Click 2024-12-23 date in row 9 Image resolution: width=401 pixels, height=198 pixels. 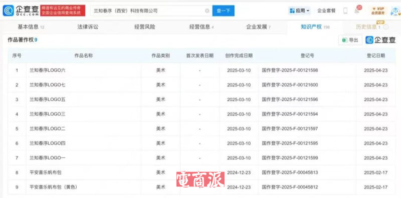tap(239, 187)
